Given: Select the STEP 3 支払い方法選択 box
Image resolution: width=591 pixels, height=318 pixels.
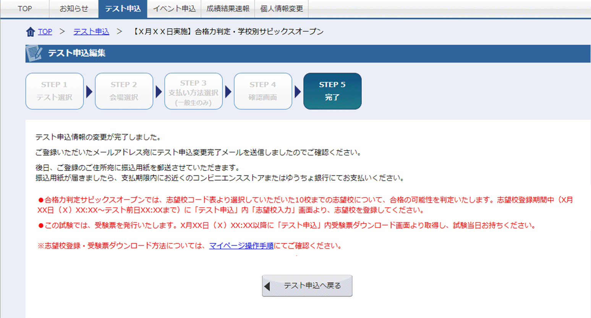Looking at the screenshot, I should (193, 91).
